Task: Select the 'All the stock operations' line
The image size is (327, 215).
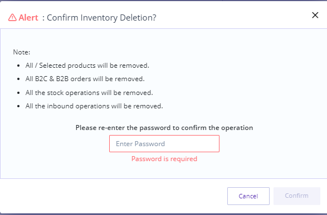Action: (89, 93)
